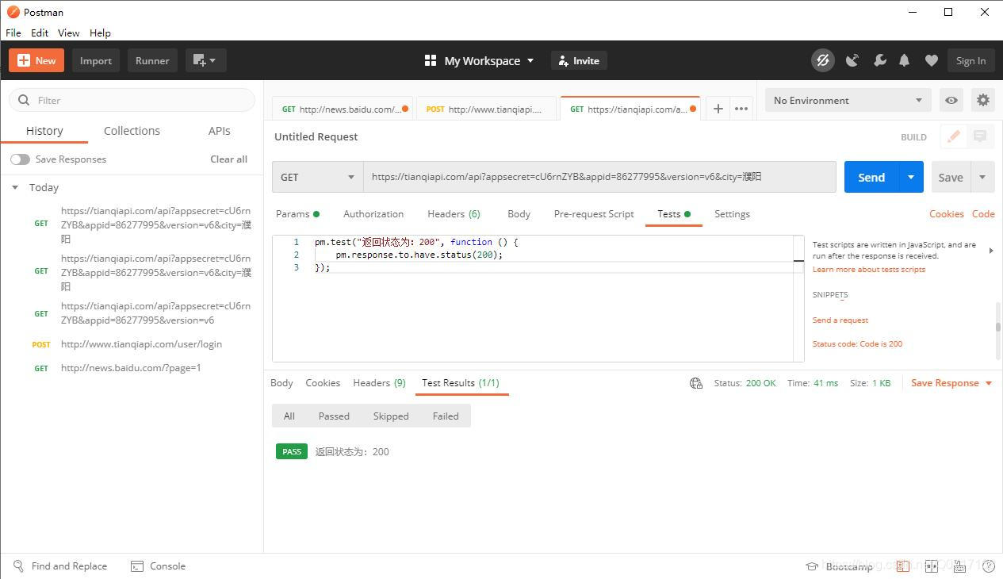Click the heart icon in header
Screen dimensions: 1003x579
pyautogui.click(x=932, y=60)
